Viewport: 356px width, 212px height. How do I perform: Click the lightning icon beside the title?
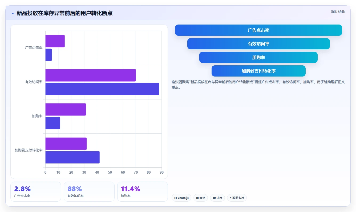click(13, 13)
